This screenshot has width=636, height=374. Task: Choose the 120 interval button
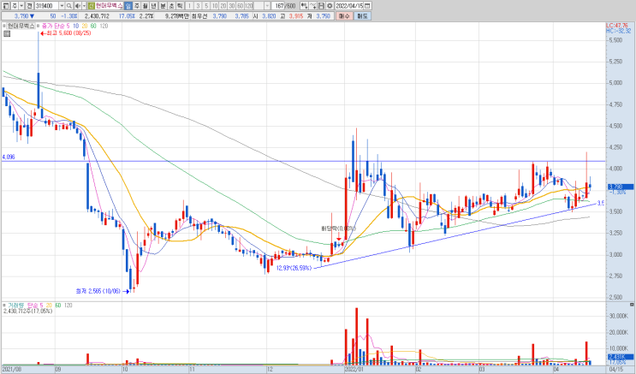pos(248,6)
